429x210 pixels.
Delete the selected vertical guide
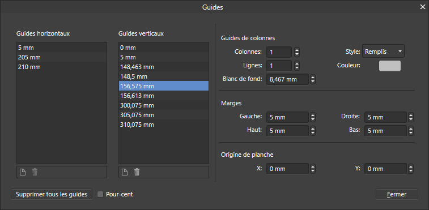[137, 172]
